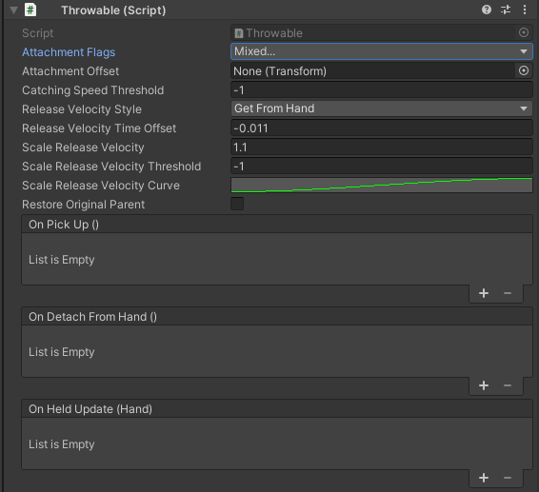Edit Release Velocity Time Offset field

point(382,128)
